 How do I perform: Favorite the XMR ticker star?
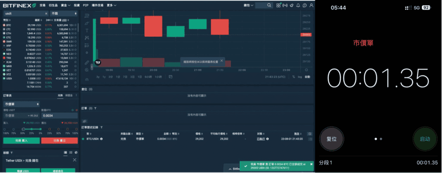tap(75, 41)
